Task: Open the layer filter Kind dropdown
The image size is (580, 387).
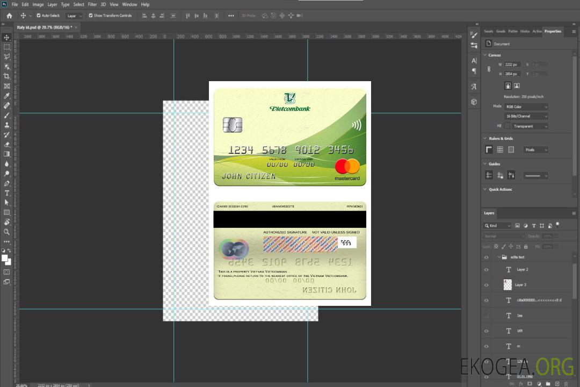Action: (497, 226)
